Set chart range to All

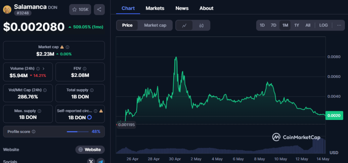(308, 25)
